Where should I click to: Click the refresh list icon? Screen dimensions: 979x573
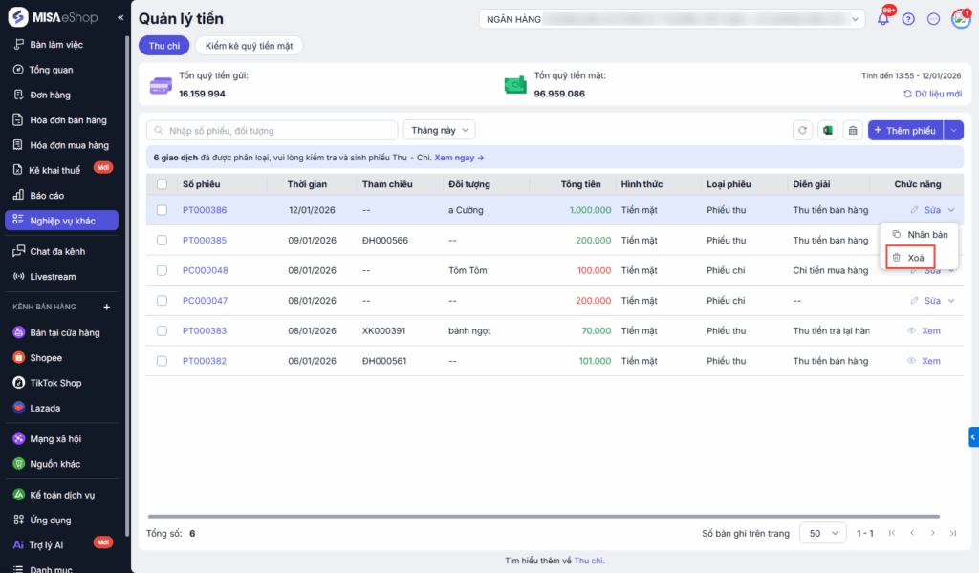pos(803,131)
